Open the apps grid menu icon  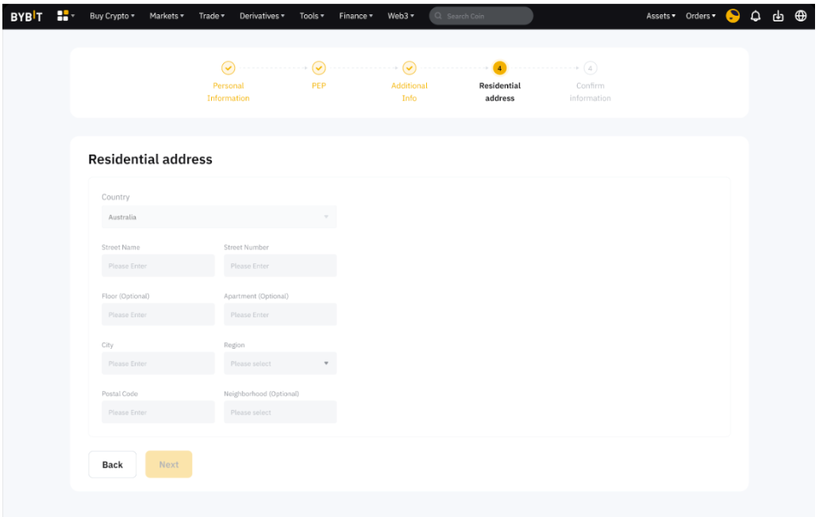point(63,16)
